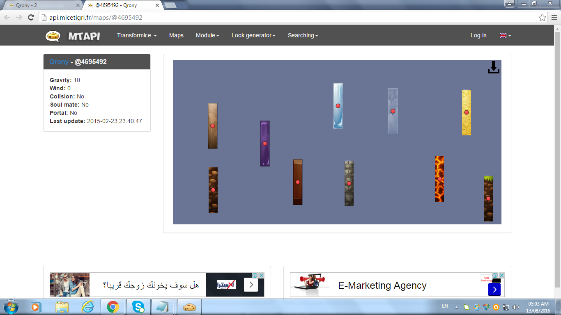Select the grey stone ground block

click(x=349, y=183)
